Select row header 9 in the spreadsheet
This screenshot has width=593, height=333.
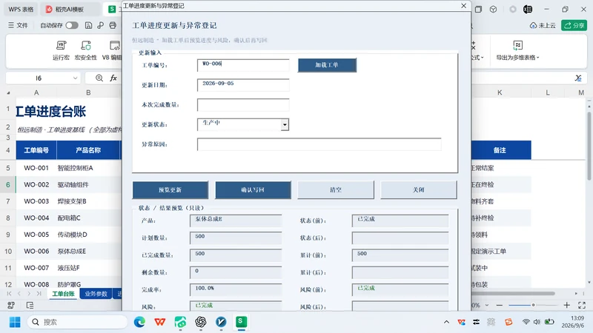click(8, 235)
